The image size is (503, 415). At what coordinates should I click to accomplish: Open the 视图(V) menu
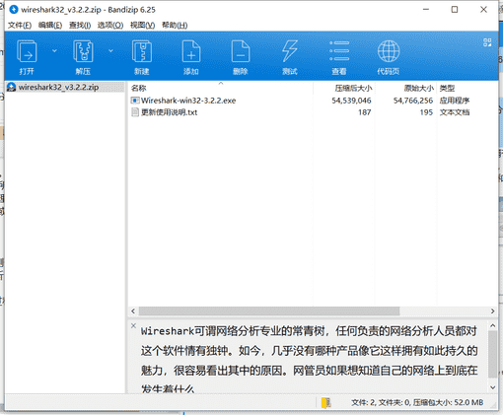click(x=142, y=25)
